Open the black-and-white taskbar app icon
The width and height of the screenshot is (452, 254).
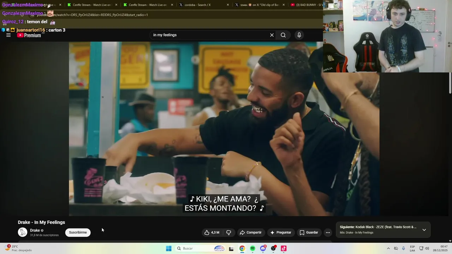point(231,249)
